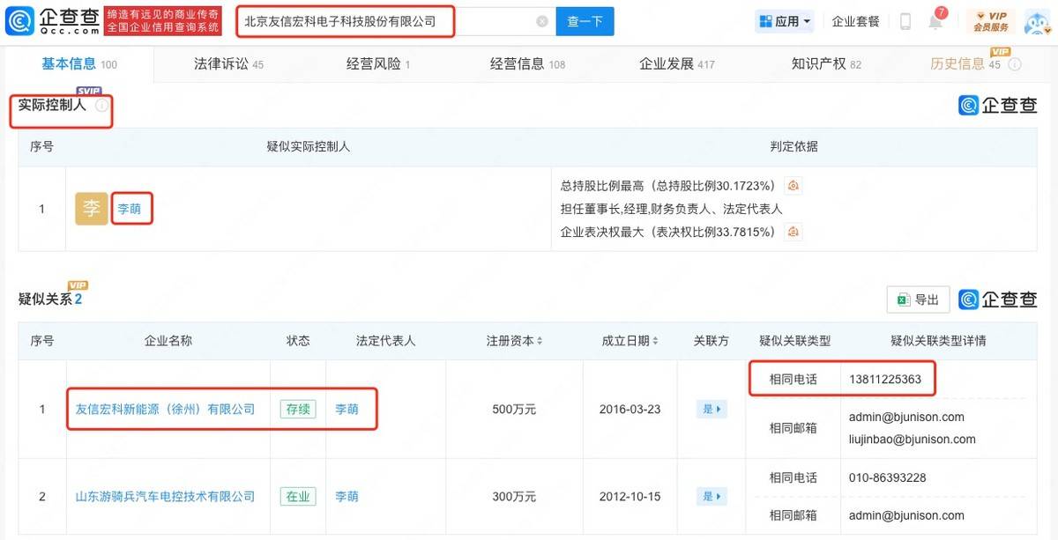Select the 担任董事长,经理,财务负责人、法定代表人 line
The image size is (1058, 540).
pyautogui.click(x=671, y=209)
